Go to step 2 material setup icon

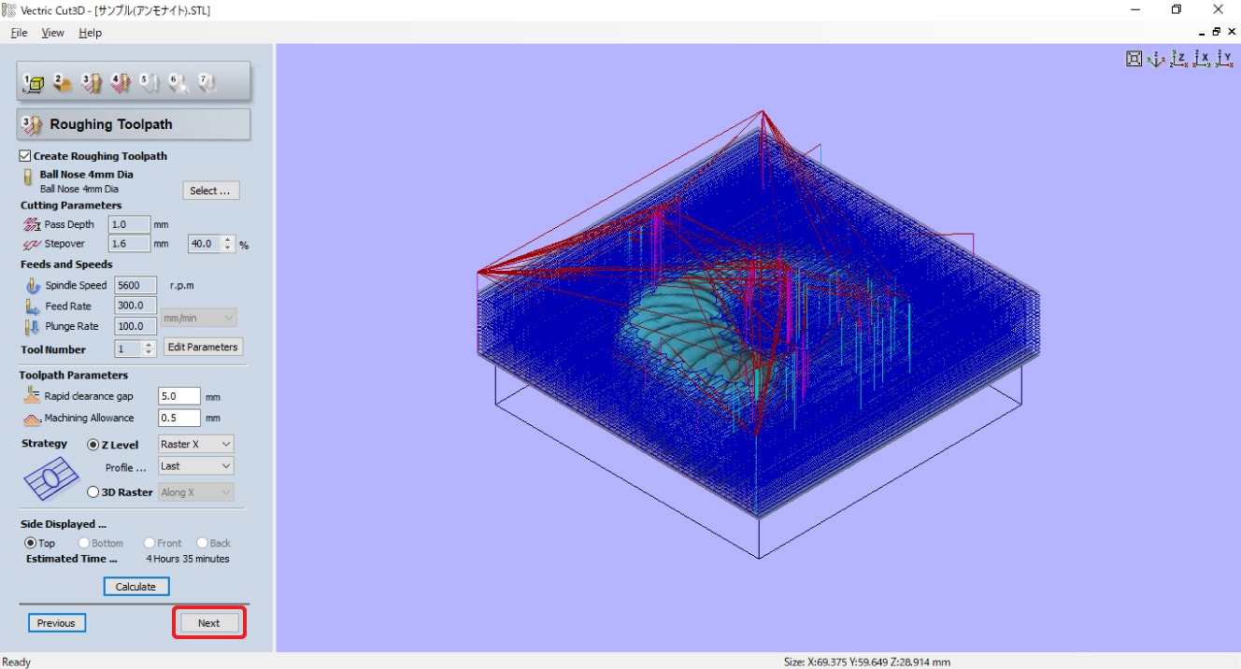(x=63, y=83)
